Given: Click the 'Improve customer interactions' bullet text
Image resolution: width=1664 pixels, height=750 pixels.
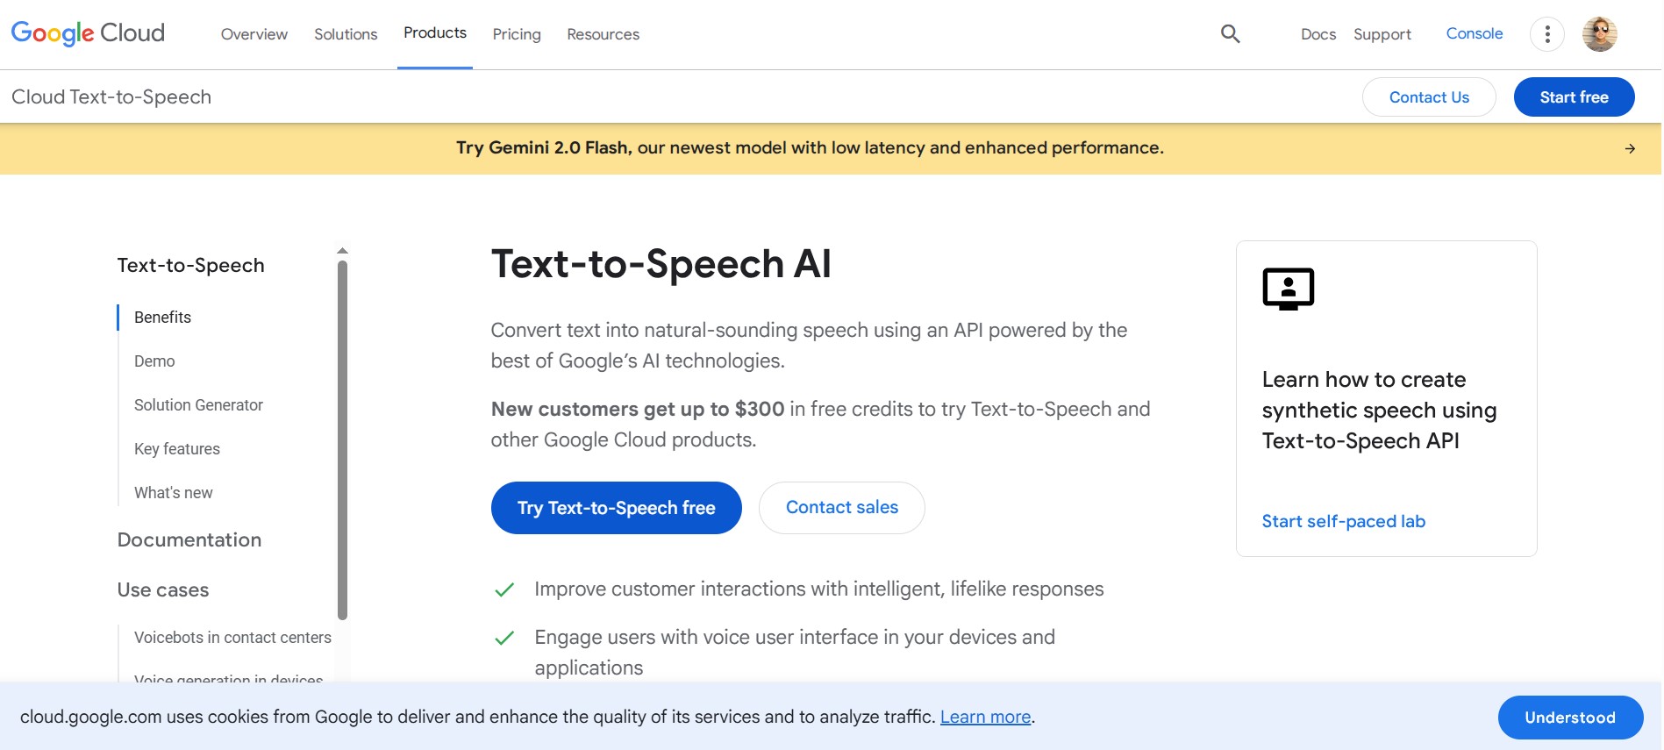Looking at the screenshot, I should 818,589.
